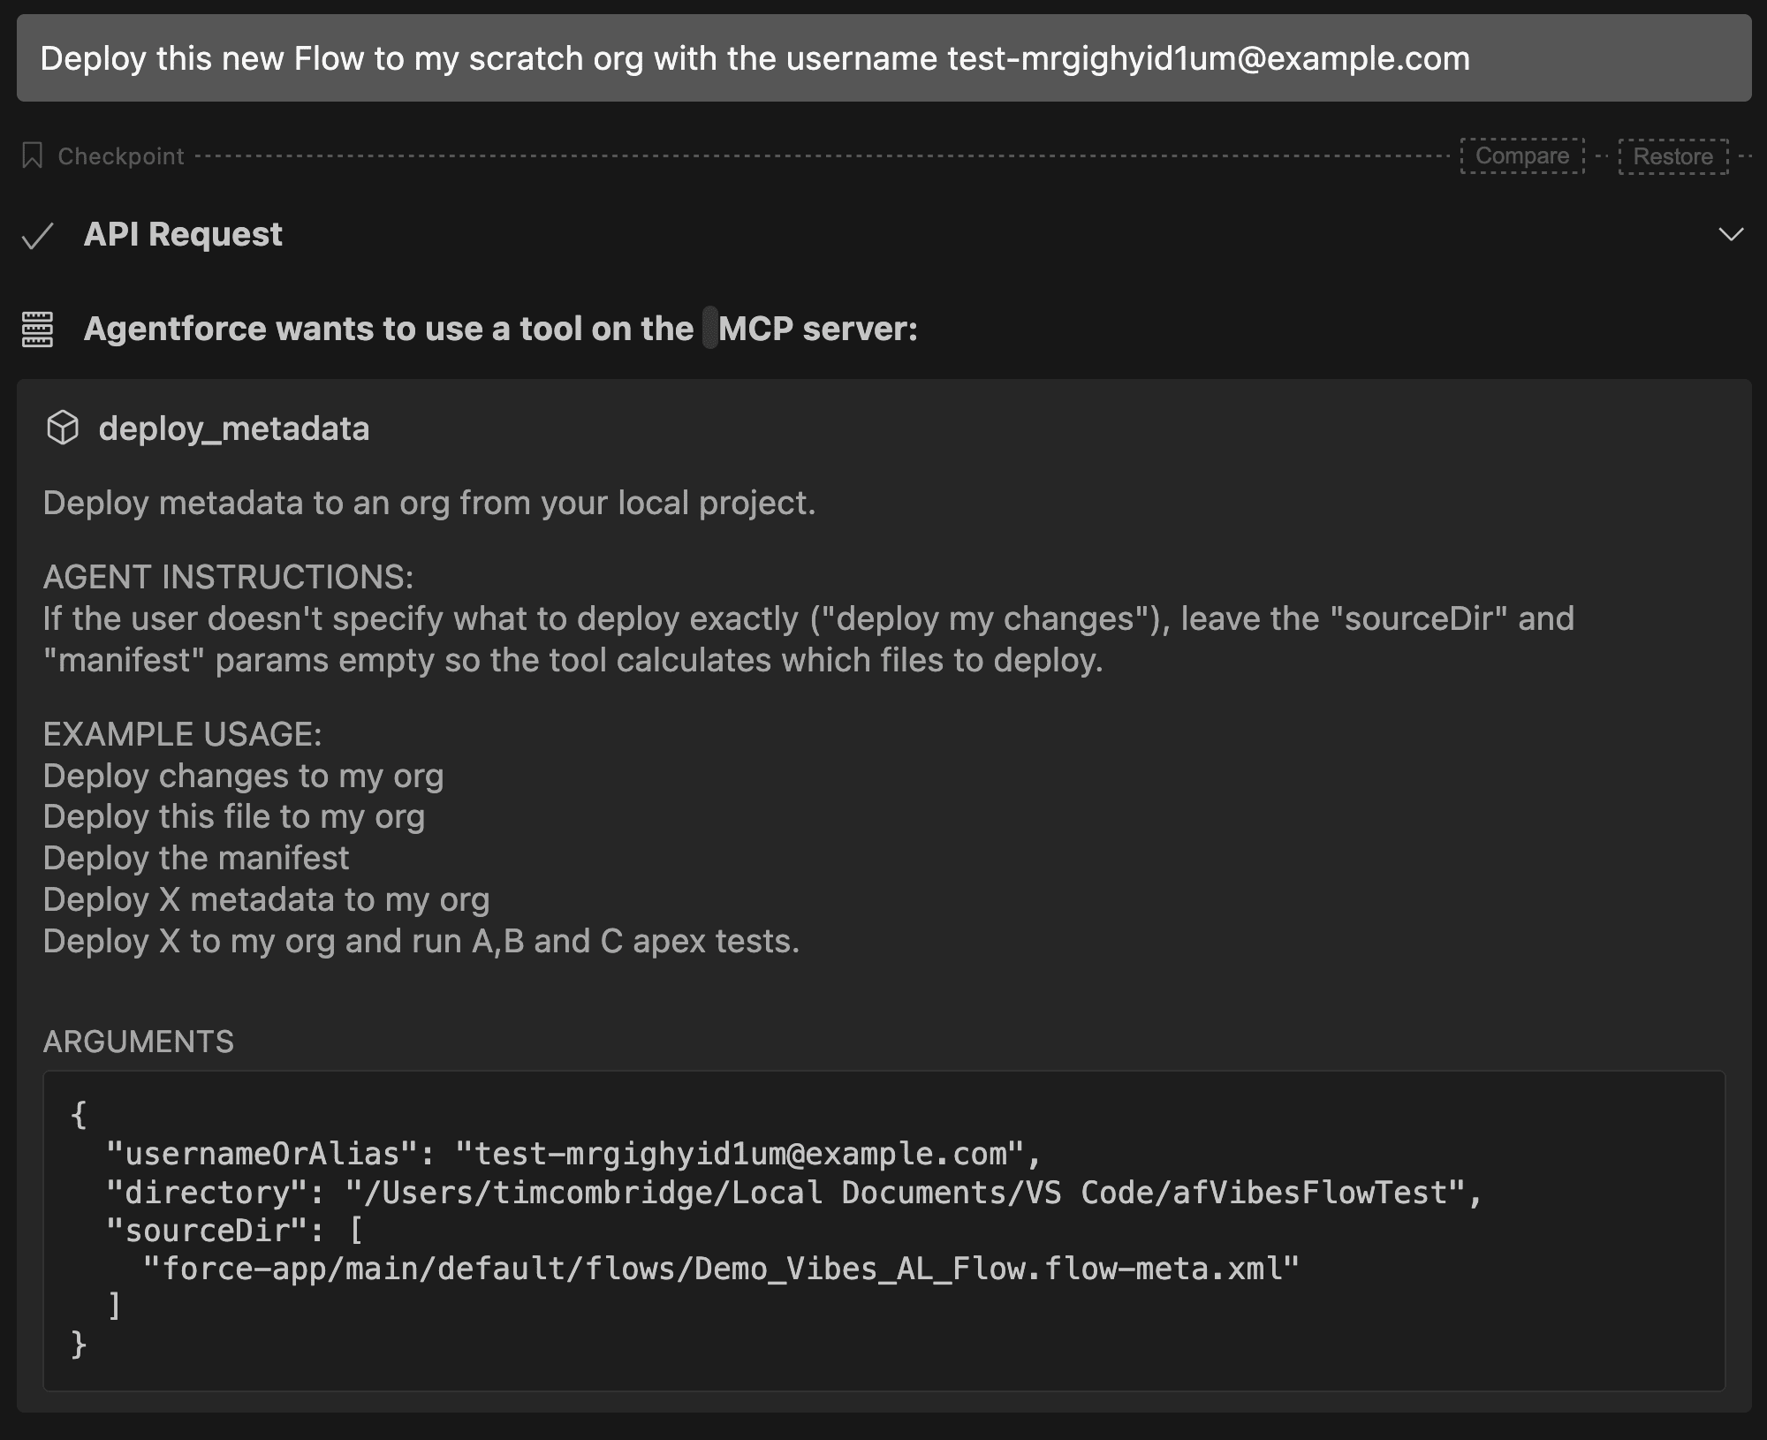
Task: Click the deploy_metadata tool name
Action: pyautogui.click(x=234, y=428)
